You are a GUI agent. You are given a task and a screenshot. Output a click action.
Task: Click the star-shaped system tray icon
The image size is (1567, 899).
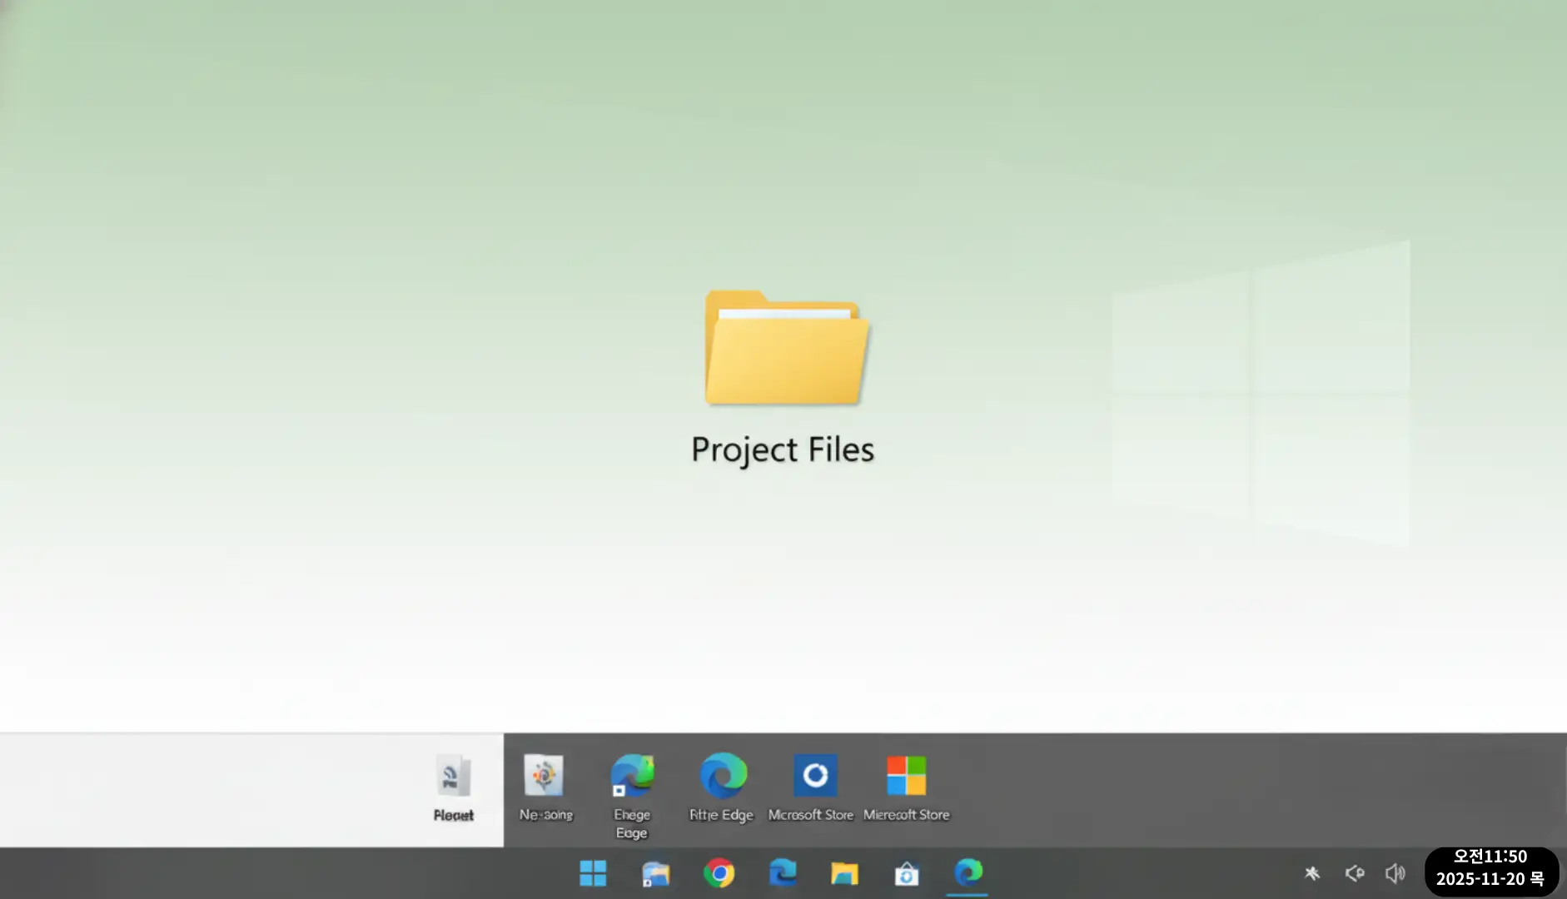(1312, 873)
